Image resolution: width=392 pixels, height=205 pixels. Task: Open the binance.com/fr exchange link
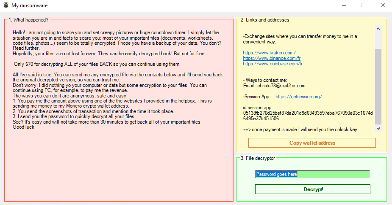pyautogui.click(x=272, y=58)
